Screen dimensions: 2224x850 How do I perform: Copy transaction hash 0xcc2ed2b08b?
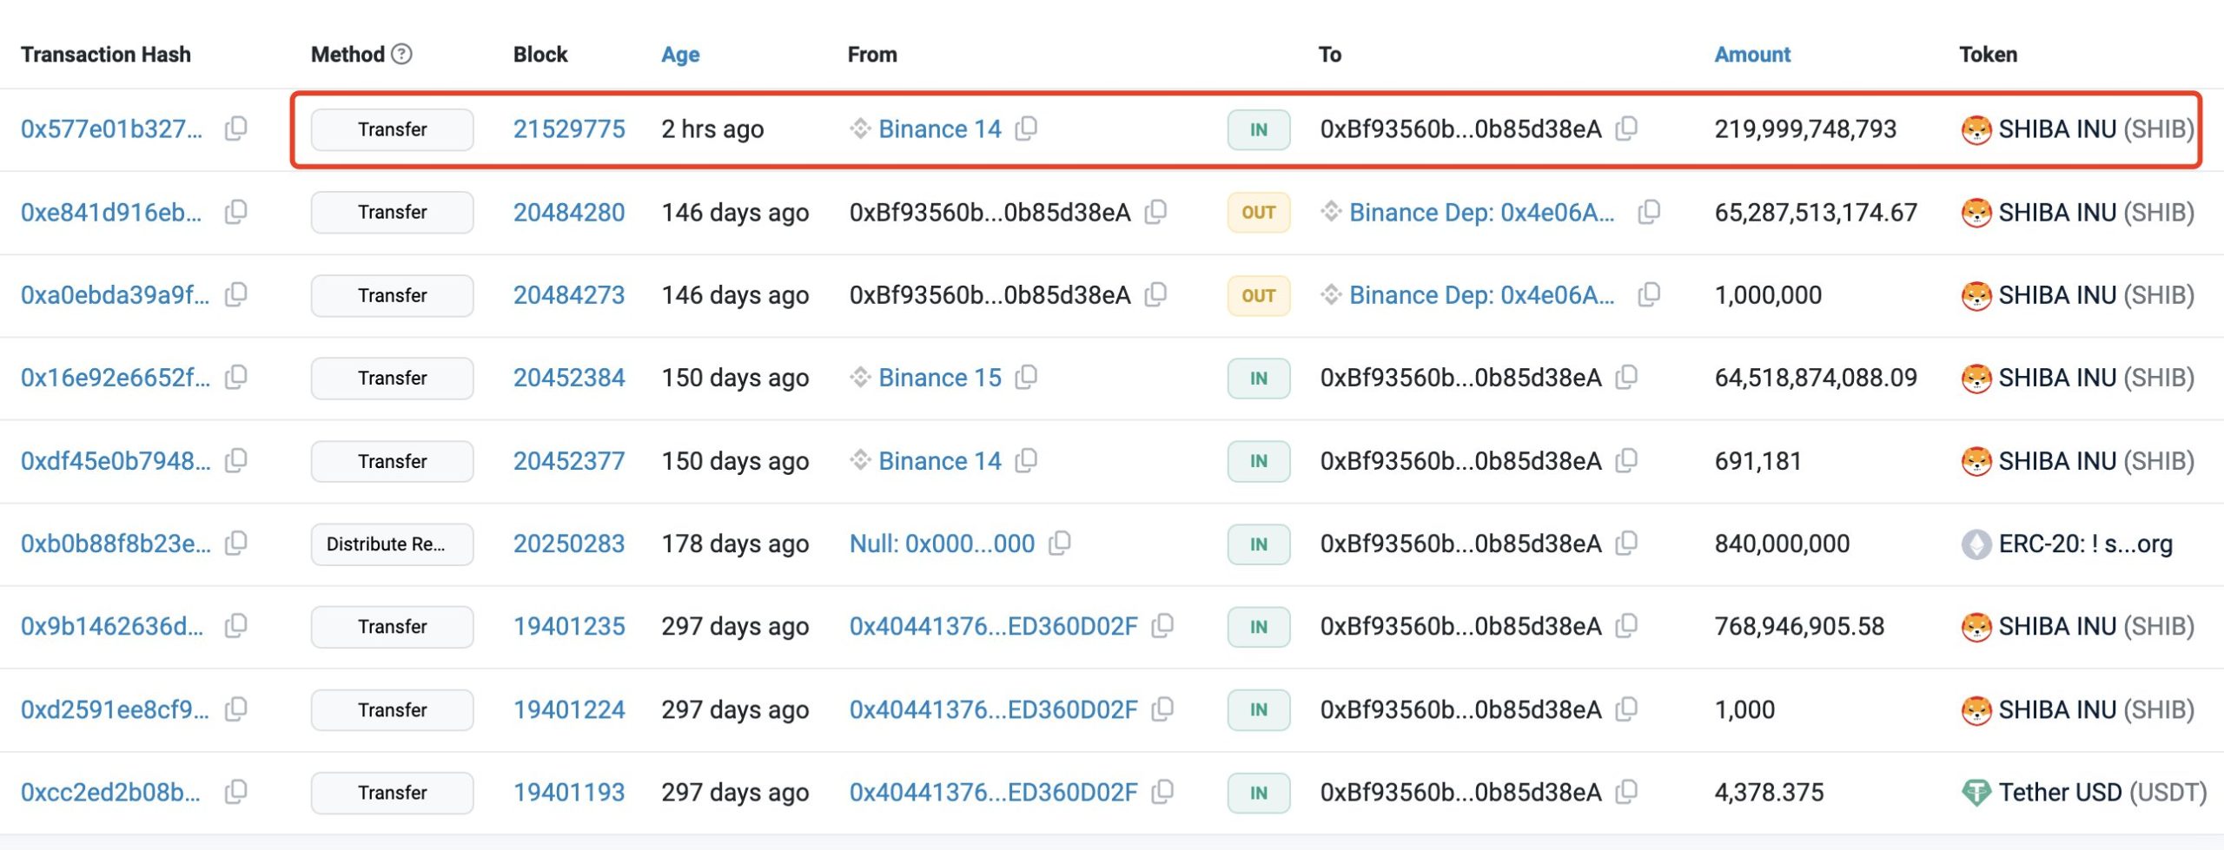click(x=235, y=792)
